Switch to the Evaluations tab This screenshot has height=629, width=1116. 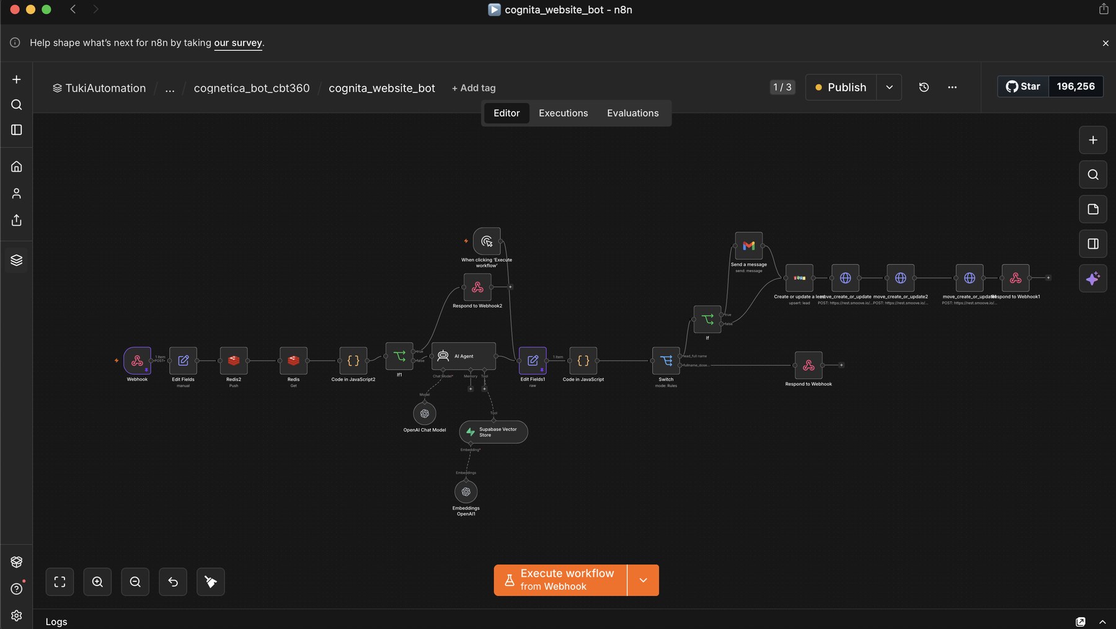click(x=632, y=113)
